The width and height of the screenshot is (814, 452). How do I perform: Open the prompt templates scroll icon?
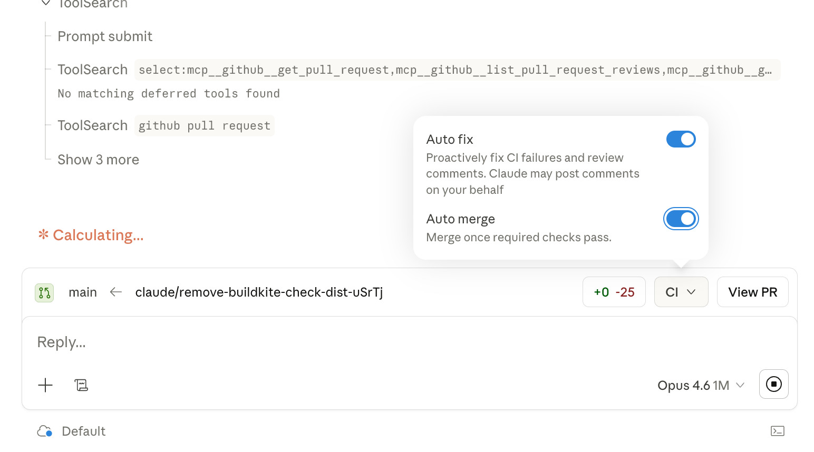[81, 385]
